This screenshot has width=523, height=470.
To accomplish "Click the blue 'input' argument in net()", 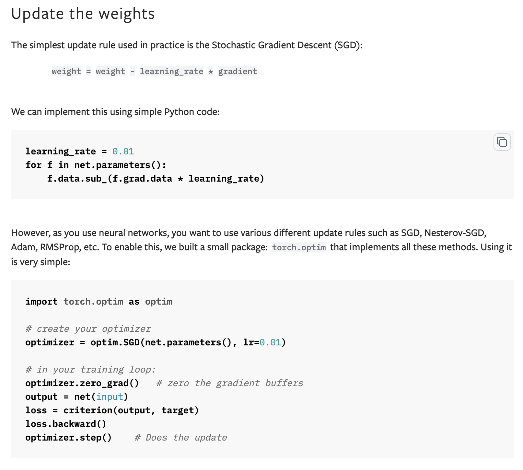I will tap(110, 397).
